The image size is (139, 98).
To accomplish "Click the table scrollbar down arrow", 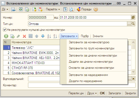I will [x=133, y=71].
